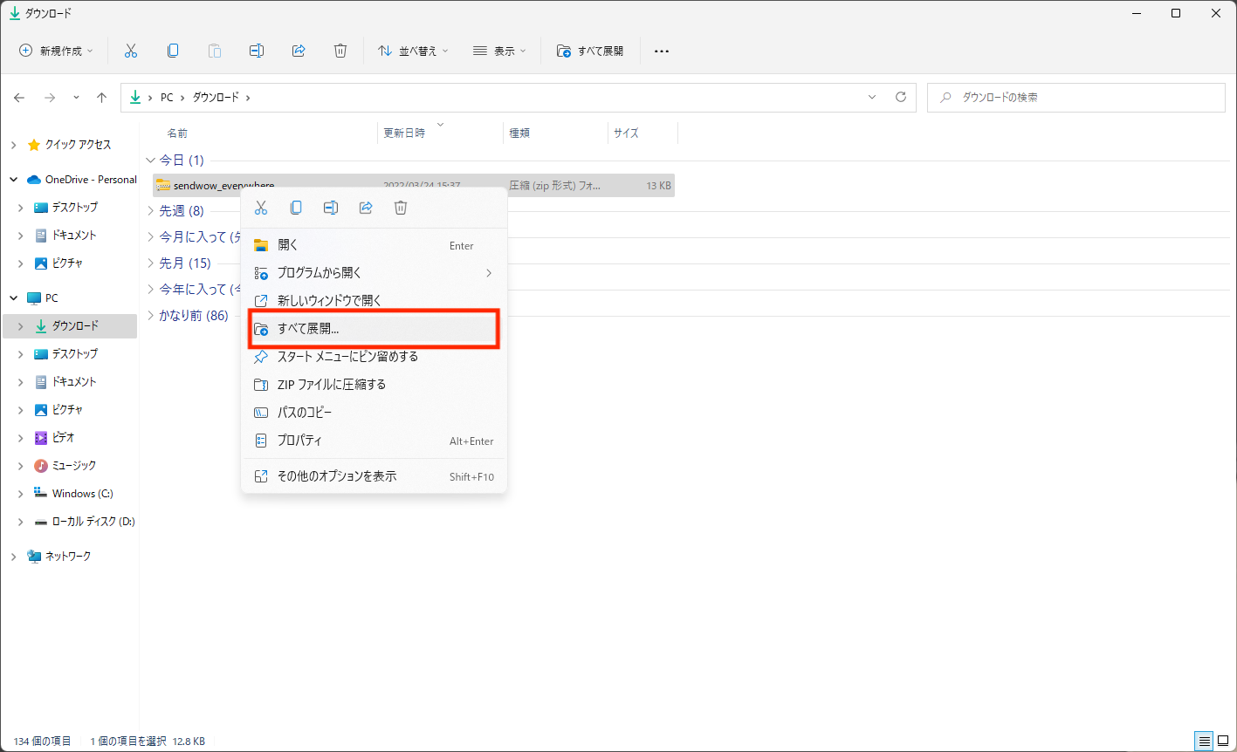Click the toolbar Share icon
The image size is (1237, 752).
299,51
